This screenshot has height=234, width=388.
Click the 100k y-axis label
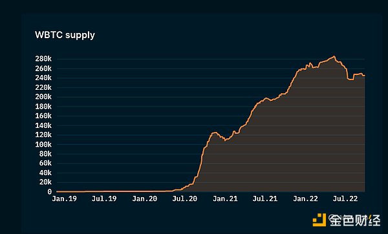43,144
